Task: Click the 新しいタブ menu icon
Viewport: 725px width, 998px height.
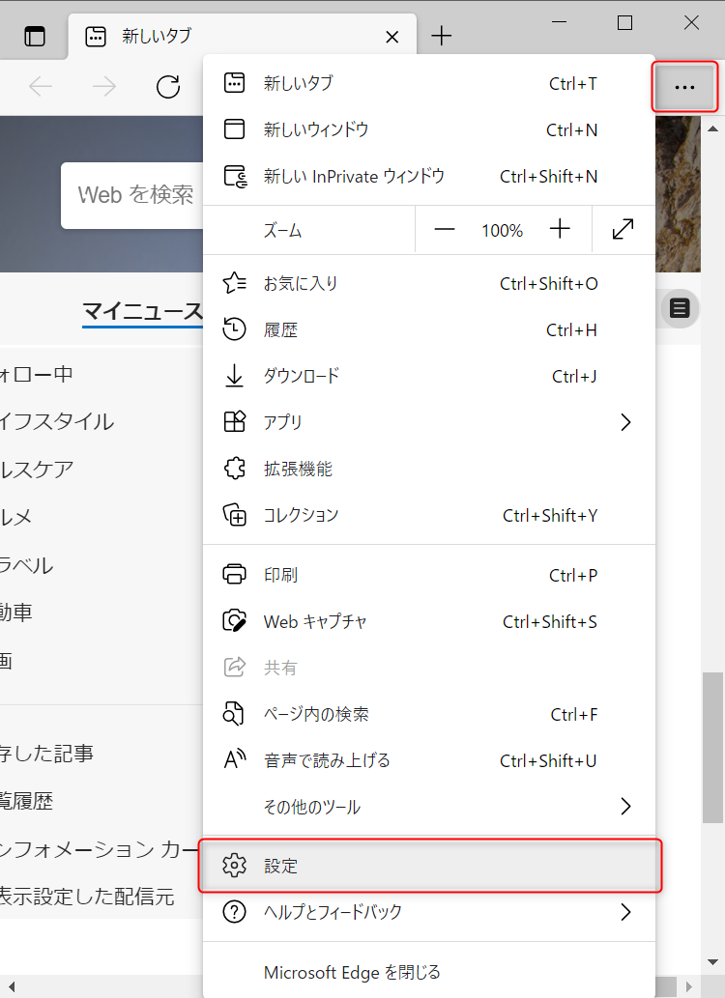Action: pos(234,83)
